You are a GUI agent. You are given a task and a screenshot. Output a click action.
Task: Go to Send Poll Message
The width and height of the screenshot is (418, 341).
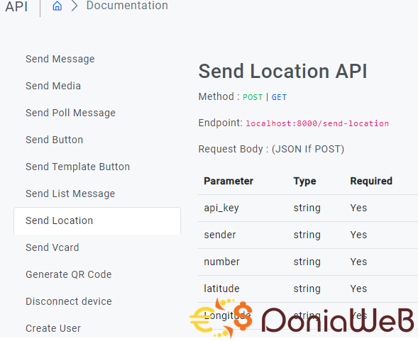click(70, 113)
